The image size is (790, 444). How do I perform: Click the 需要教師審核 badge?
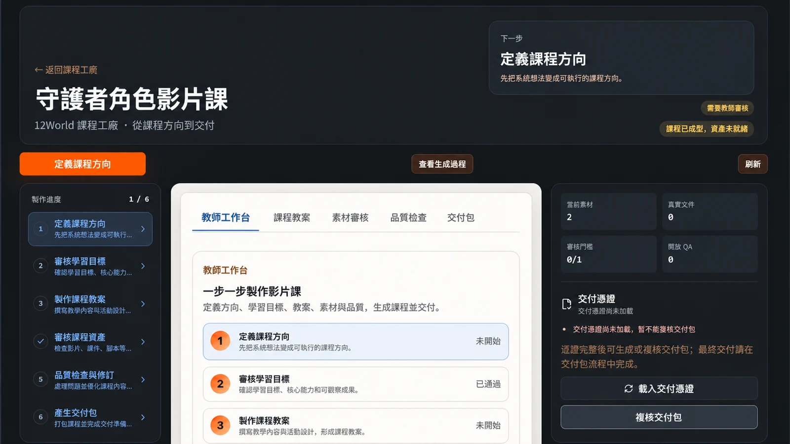(x=727, y=108)
